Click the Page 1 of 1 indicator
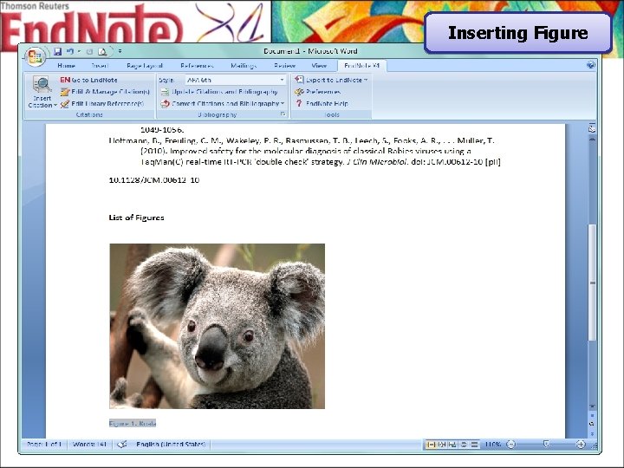624x468 pixels. click(44, 444)
